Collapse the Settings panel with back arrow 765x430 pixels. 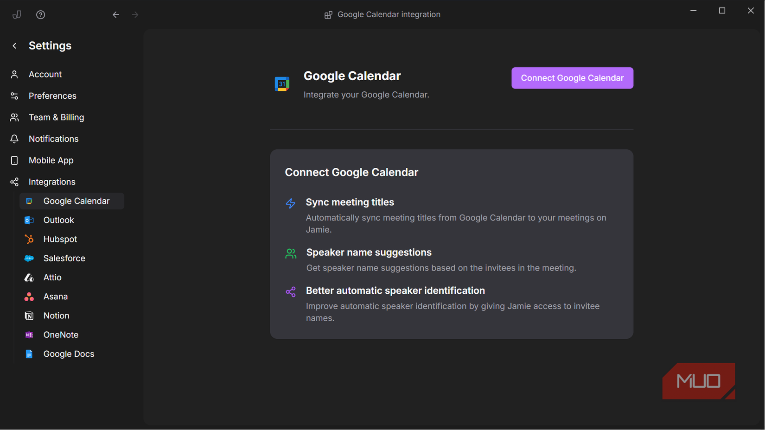14,45
